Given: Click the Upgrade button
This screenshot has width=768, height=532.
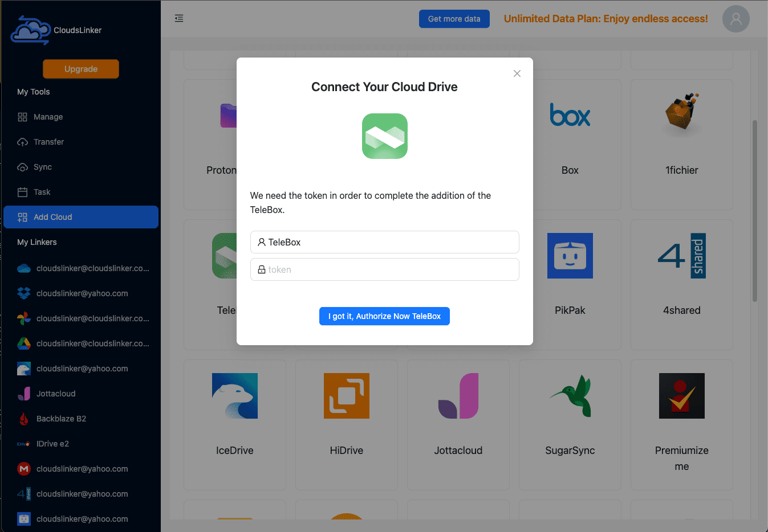Looking at the screenshot, I should [x=81, y=69].
